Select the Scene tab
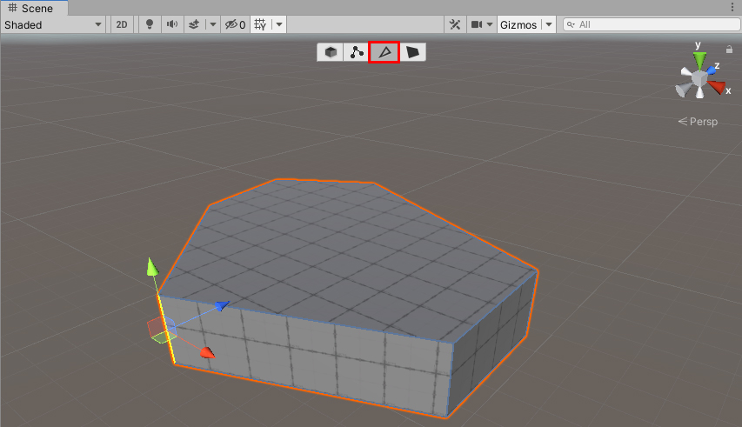This screenshot has height=427, width=742. click(31, 8)
